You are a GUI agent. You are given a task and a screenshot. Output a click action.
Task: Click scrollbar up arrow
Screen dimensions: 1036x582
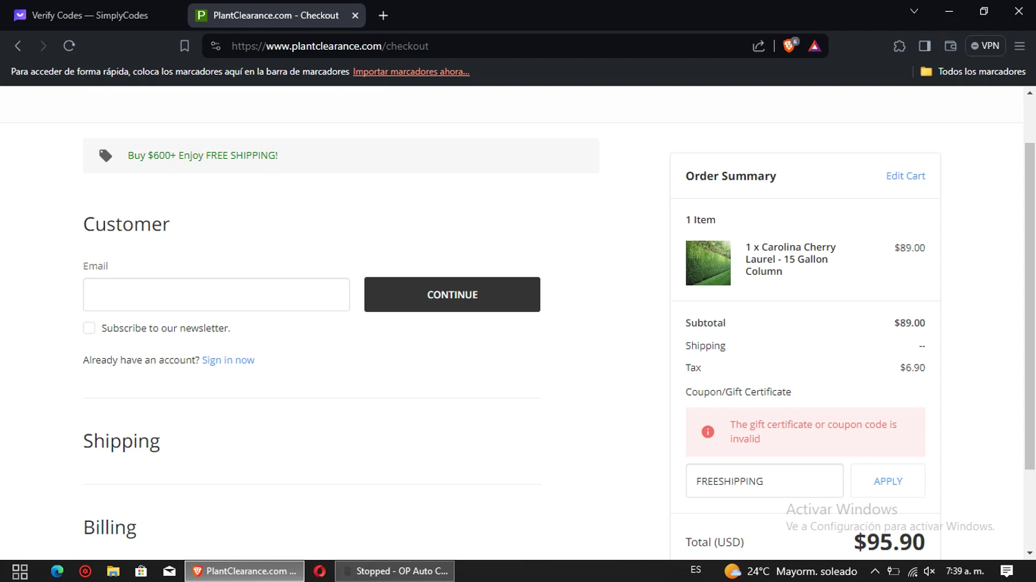[x=1030, y=93]
